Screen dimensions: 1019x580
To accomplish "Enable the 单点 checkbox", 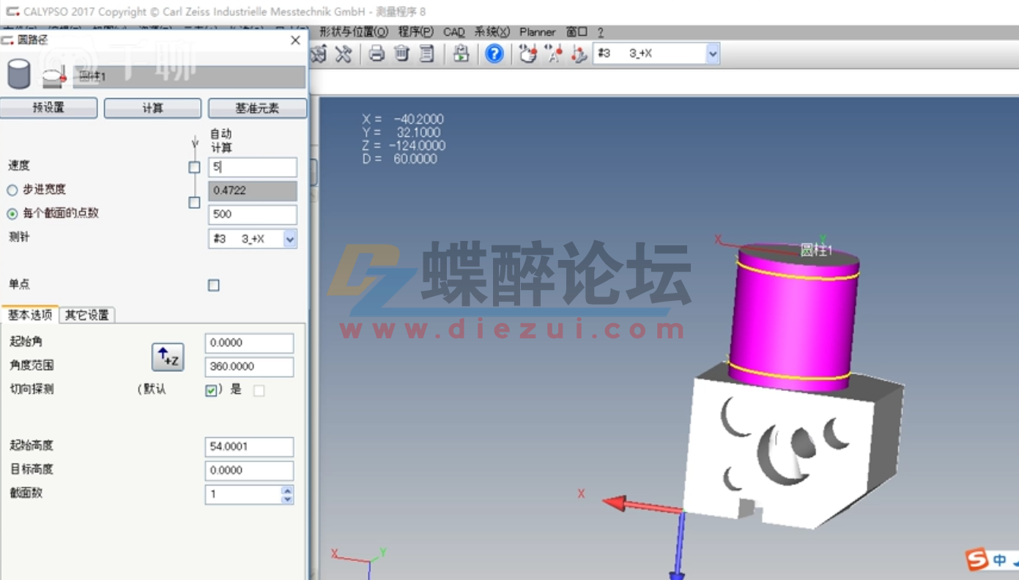I will pyautogui.click(x=213, y=285).
